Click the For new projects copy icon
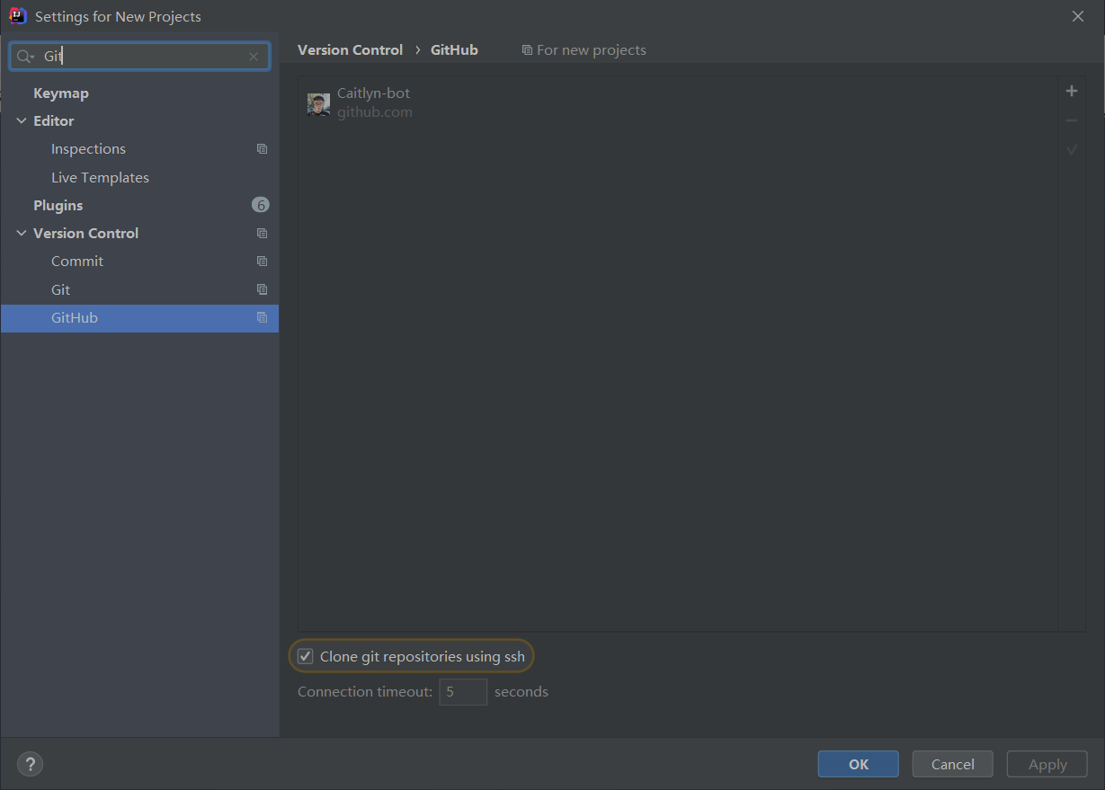This screenshot has width=1105, height=790. (527, 50)
